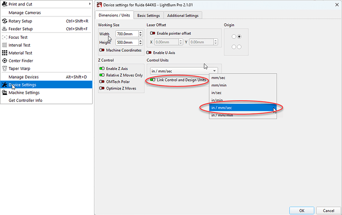Select in / mm/sec from units list
The width and height of the screenshot is (342, 215).
[243, 108]
